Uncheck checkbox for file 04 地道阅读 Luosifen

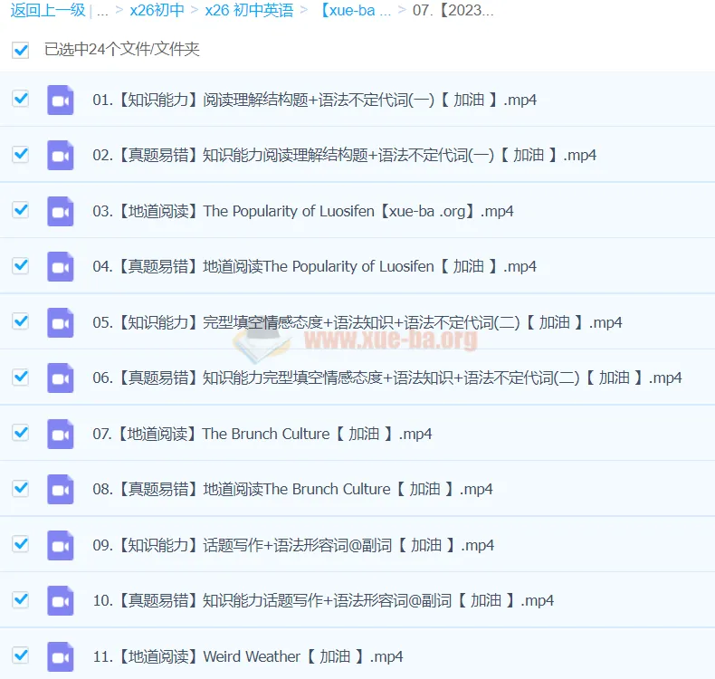[x=21, y=265]
